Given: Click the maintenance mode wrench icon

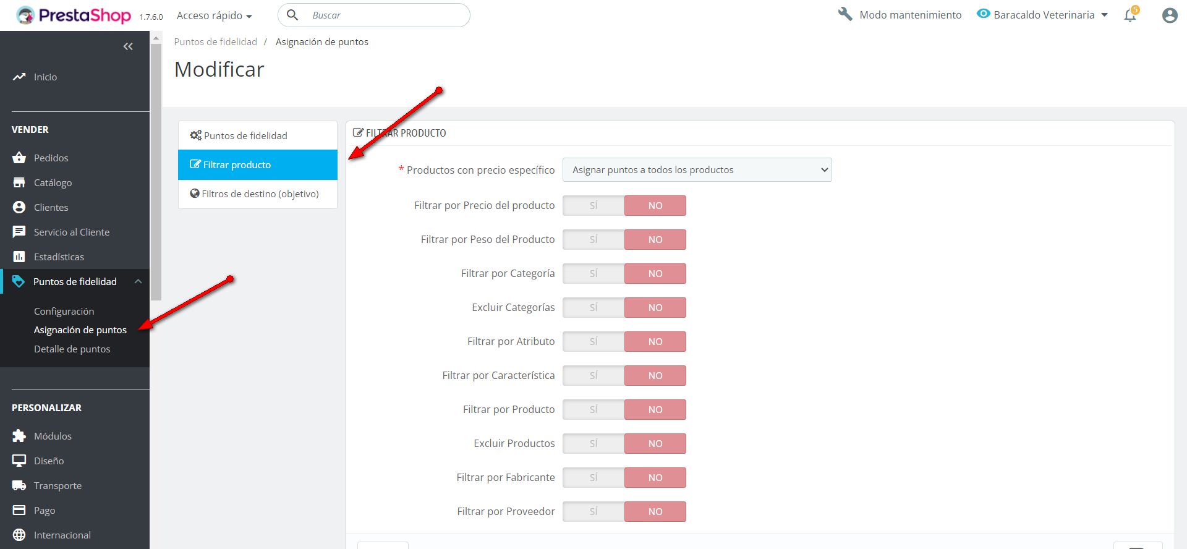Looking at the screenshot, I should point(845,14).
